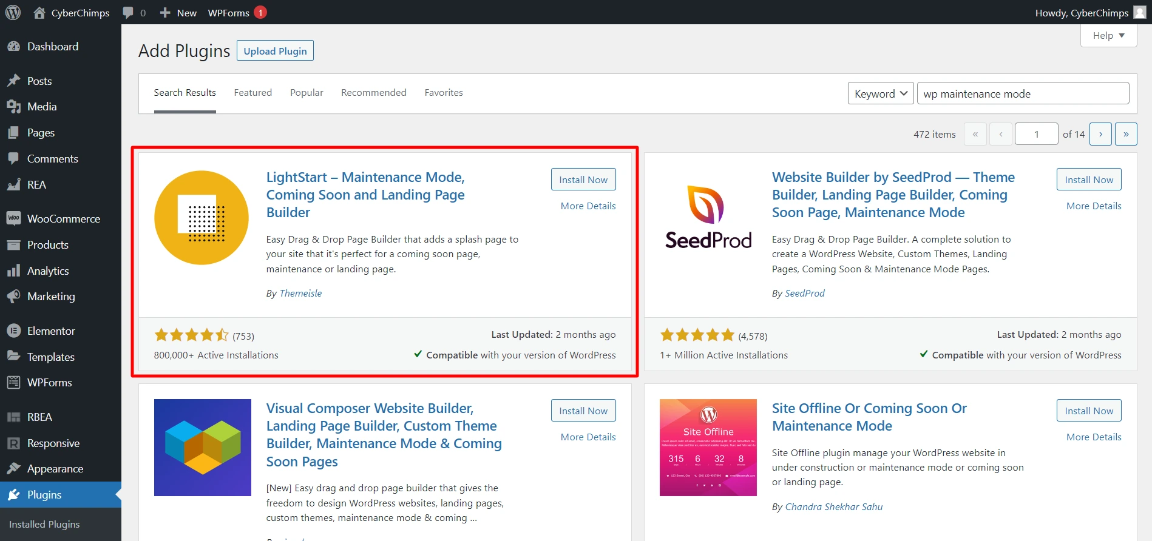Click the Templates folder icon
This screenshot has width=1152, height=541.
(x=13, y=357)
